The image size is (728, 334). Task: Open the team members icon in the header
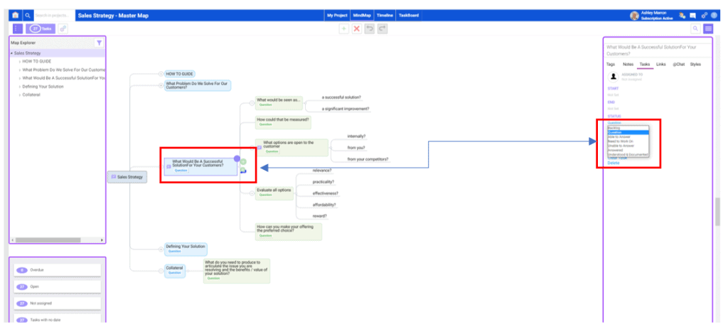[682, 16]
